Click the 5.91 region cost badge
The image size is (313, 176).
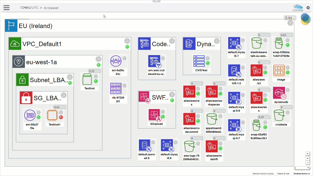click(290, 18)
